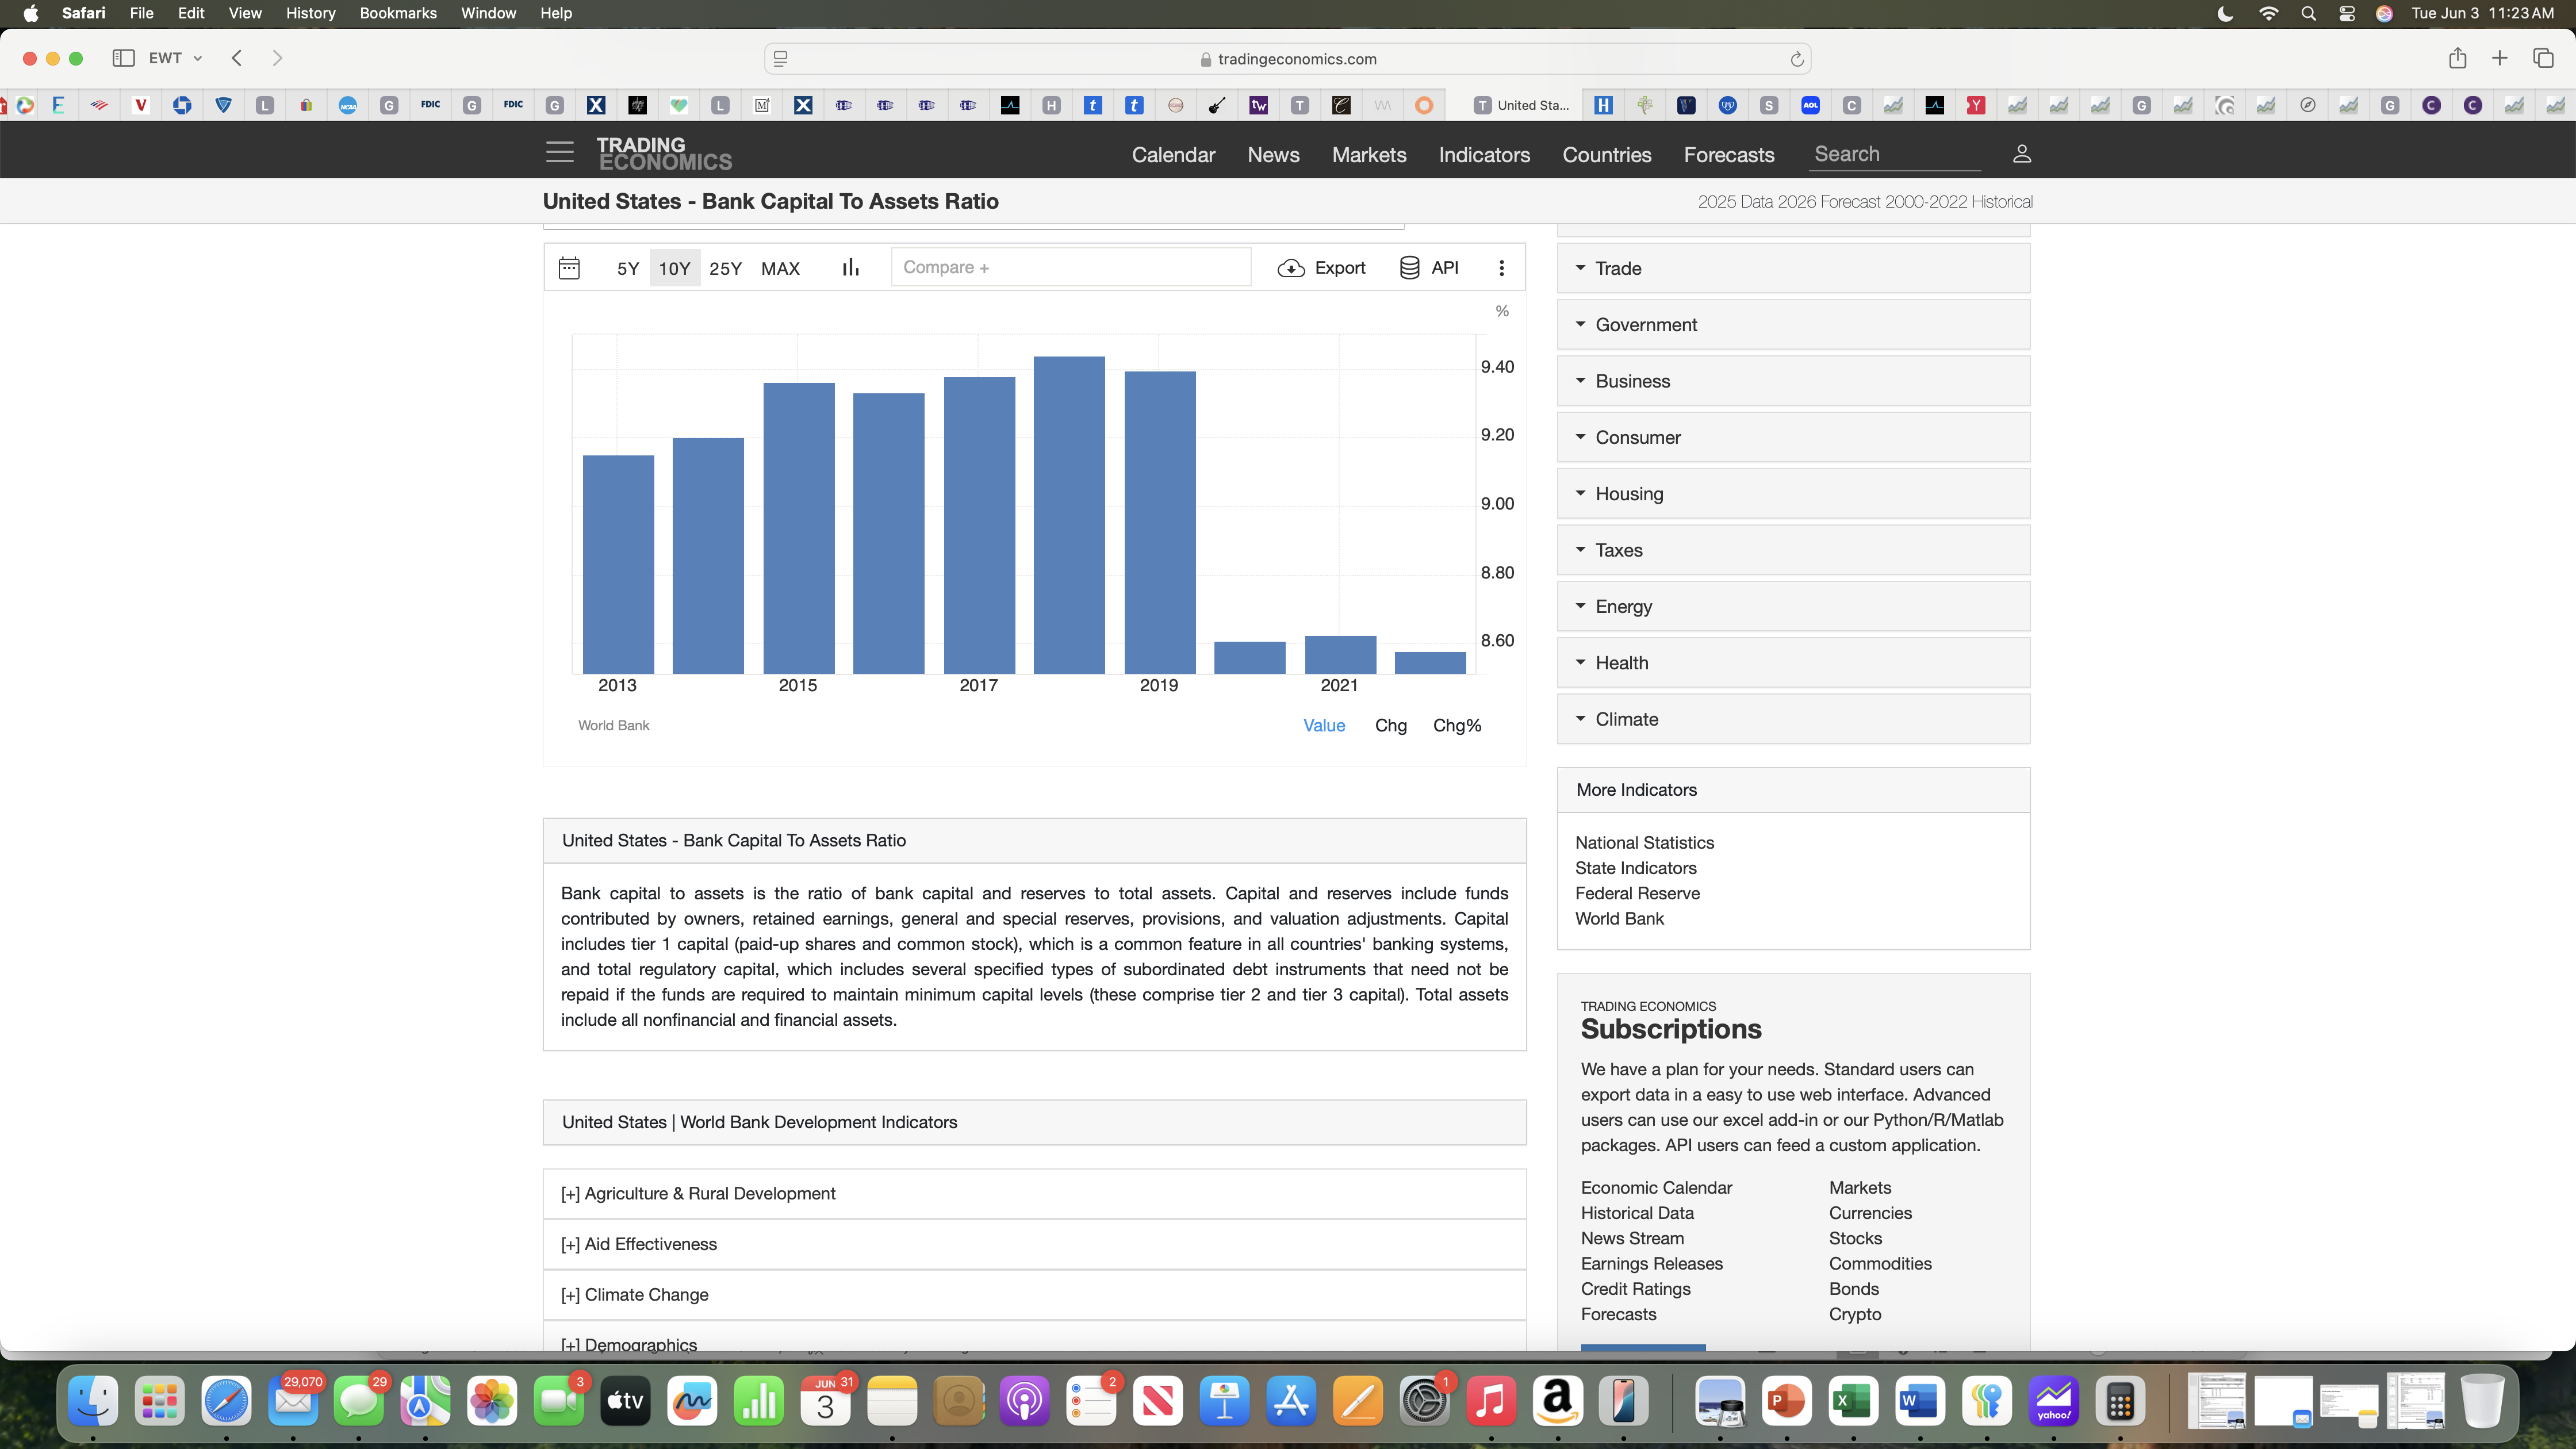Open the page reader icon in address bar
The image size is (2576, 1449).
tap(781, 59)
